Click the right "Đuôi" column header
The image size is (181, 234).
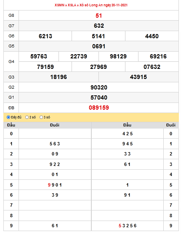pos(171,125)
